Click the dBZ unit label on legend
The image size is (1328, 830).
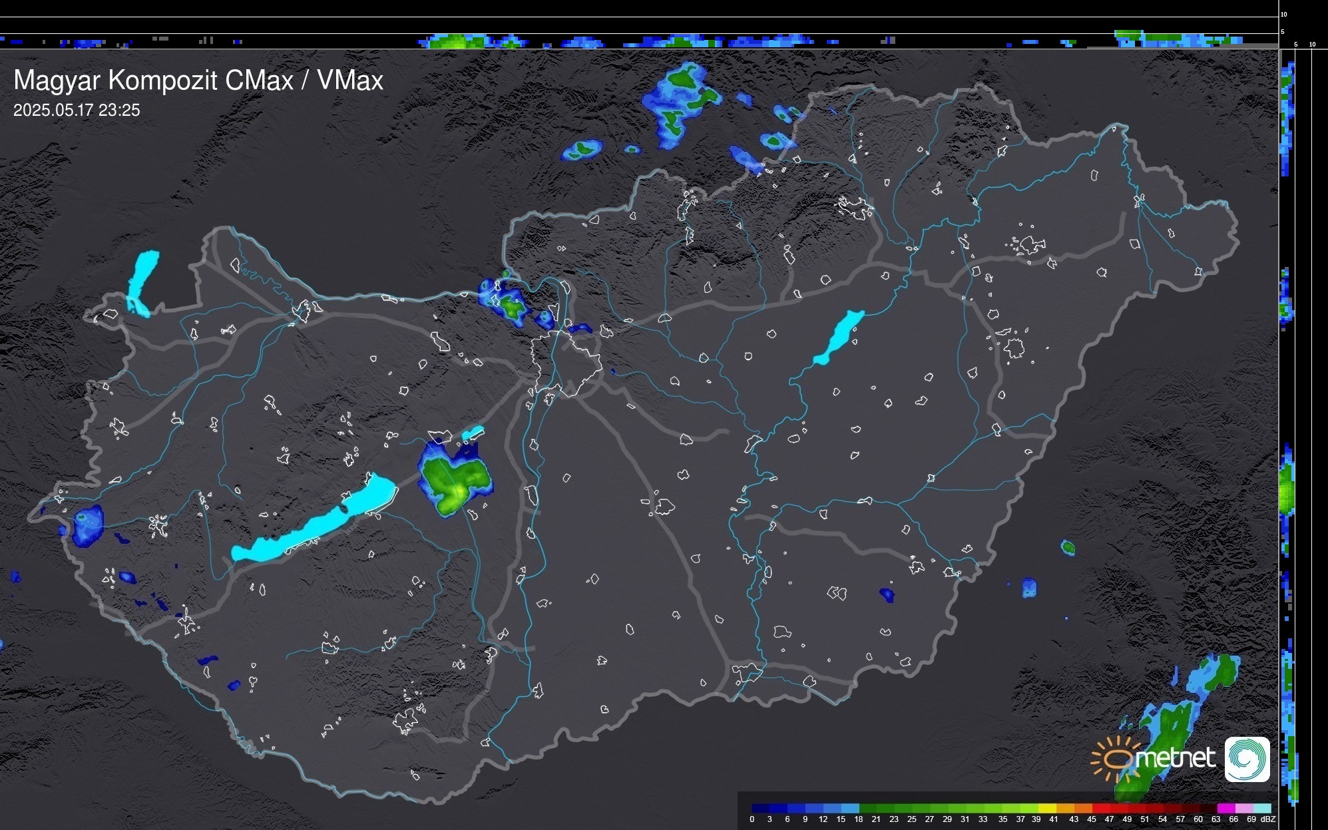[x=1268, y=819]
